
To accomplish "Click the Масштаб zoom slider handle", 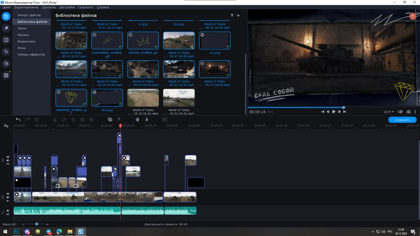I will click(37, 224).
